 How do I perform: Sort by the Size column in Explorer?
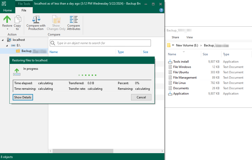pyautogui.click(x=205, y=54)
